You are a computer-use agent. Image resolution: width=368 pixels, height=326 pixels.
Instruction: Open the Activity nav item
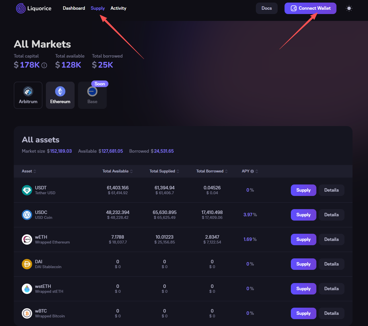(x=118, y=8)
